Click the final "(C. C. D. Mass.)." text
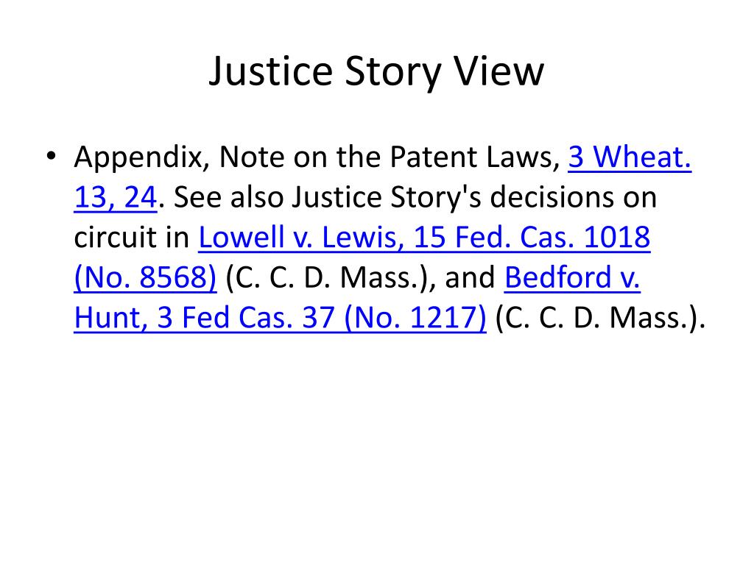The height and width of the screenshot is (565, 754). pyautogui.click(x=600, y=318)
